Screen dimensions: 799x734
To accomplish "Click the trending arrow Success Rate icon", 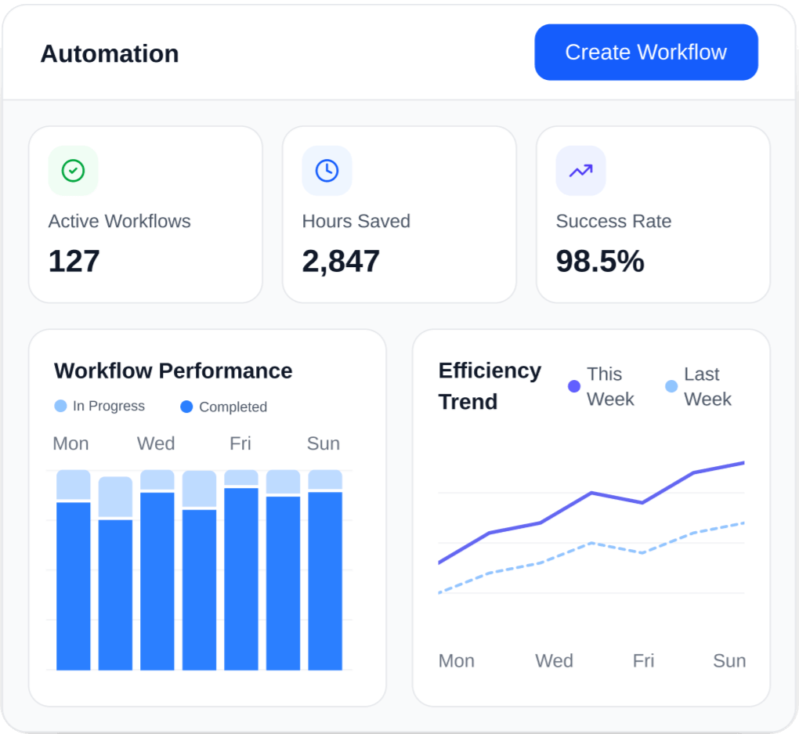I will (x=580, y=171).
